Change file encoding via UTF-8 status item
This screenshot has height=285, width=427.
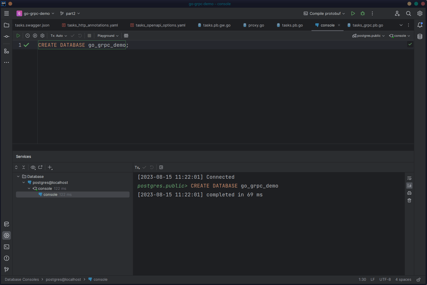tap(385, 279)
